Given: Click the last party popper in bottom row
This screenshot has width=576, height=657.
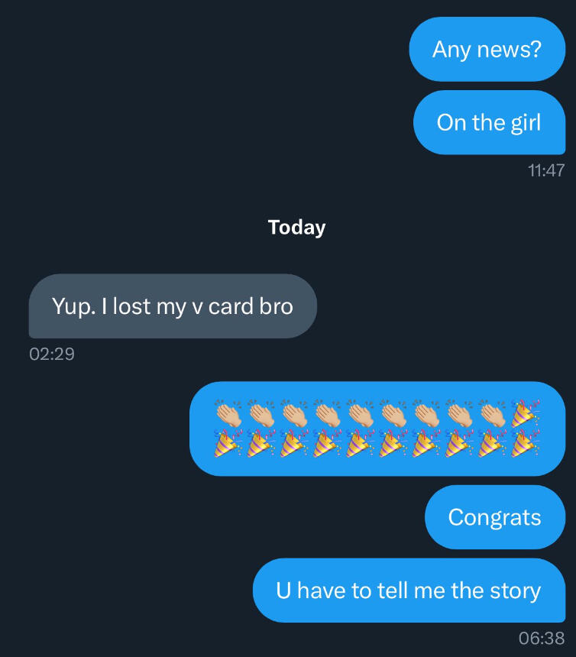Looking at the screenshot, I should click(x=526, y=444).
